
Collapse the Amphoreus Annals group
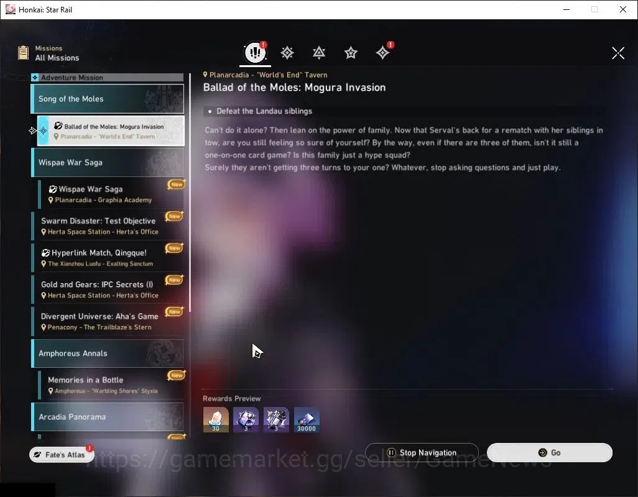tap(108, 353)
